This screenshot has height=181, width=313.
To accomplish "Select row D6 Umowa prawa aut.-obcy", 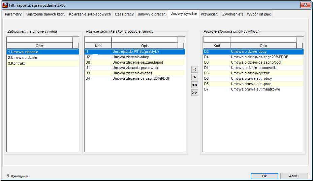I will pyautogui.click(x=253, y=78).
